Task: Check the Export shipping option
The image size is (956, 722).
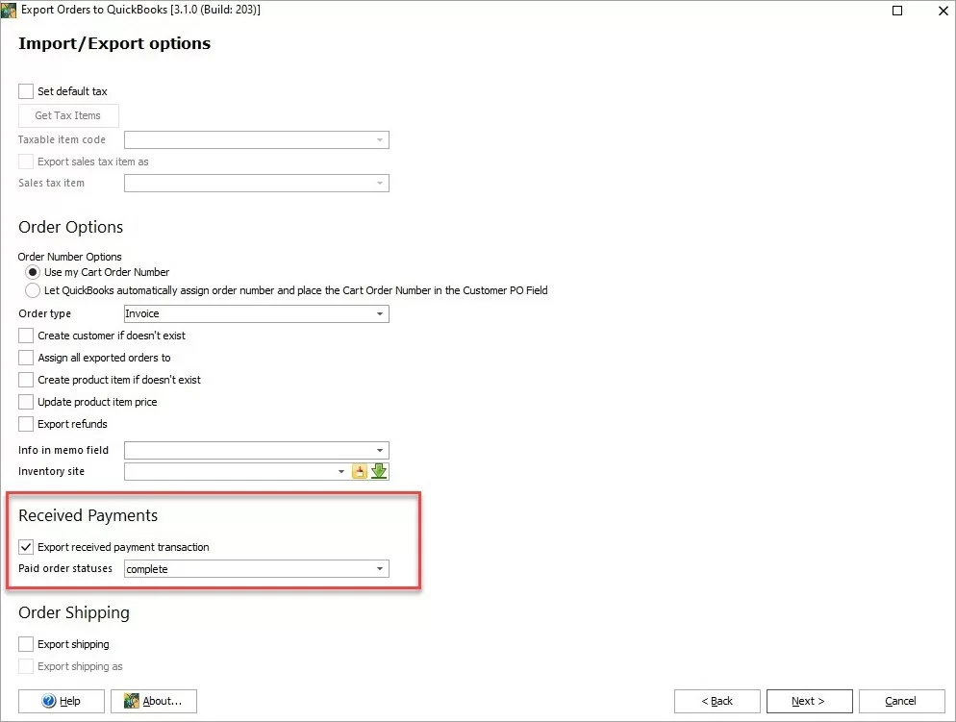Action: (26, 643)
